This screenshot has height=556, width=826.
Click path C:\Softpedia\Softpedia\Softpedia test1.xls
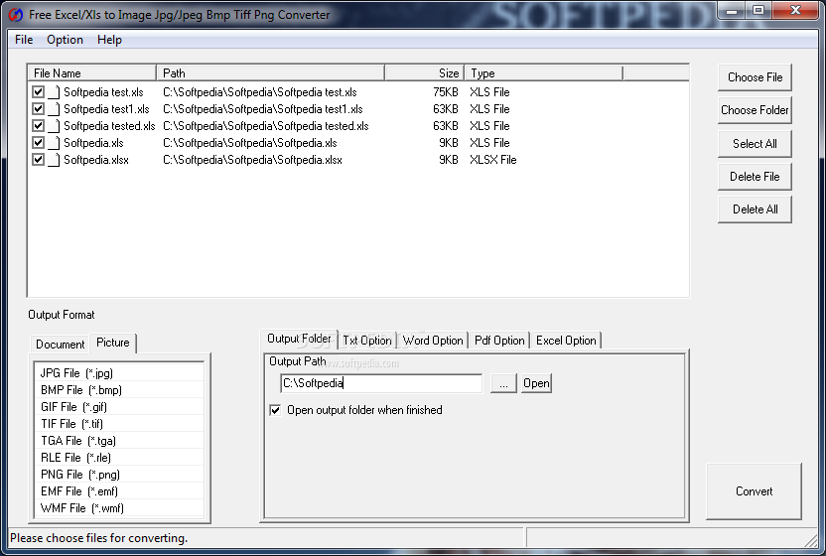263,109
